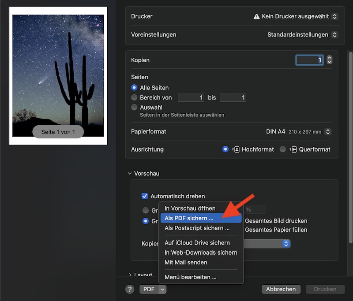Select the Alle Seiten radio button
The width and height of the screenshot is (353, 301).
[x=134, y=88]
